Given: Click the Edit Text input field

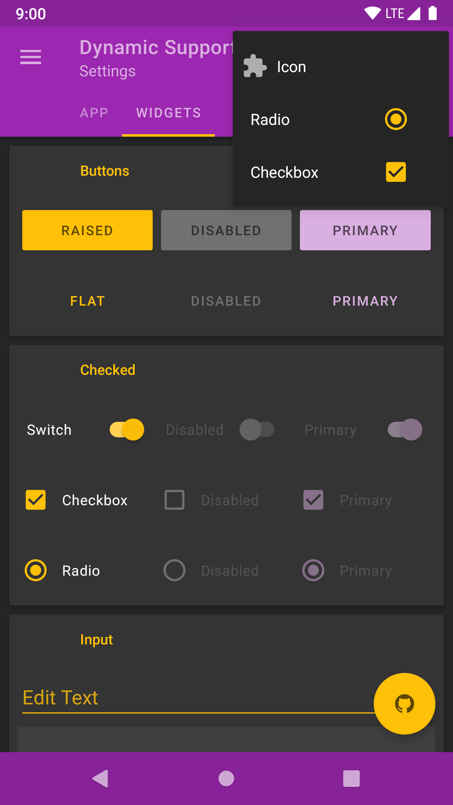Looking at the screenshot, I should point(168,697).
